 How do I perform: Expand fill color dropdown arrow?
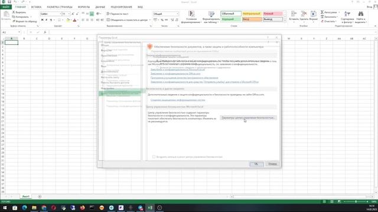[x=71, y=20]
